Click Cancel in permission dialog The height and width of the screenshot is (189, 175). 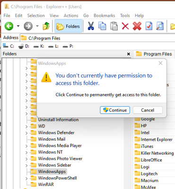coord(148,110)
